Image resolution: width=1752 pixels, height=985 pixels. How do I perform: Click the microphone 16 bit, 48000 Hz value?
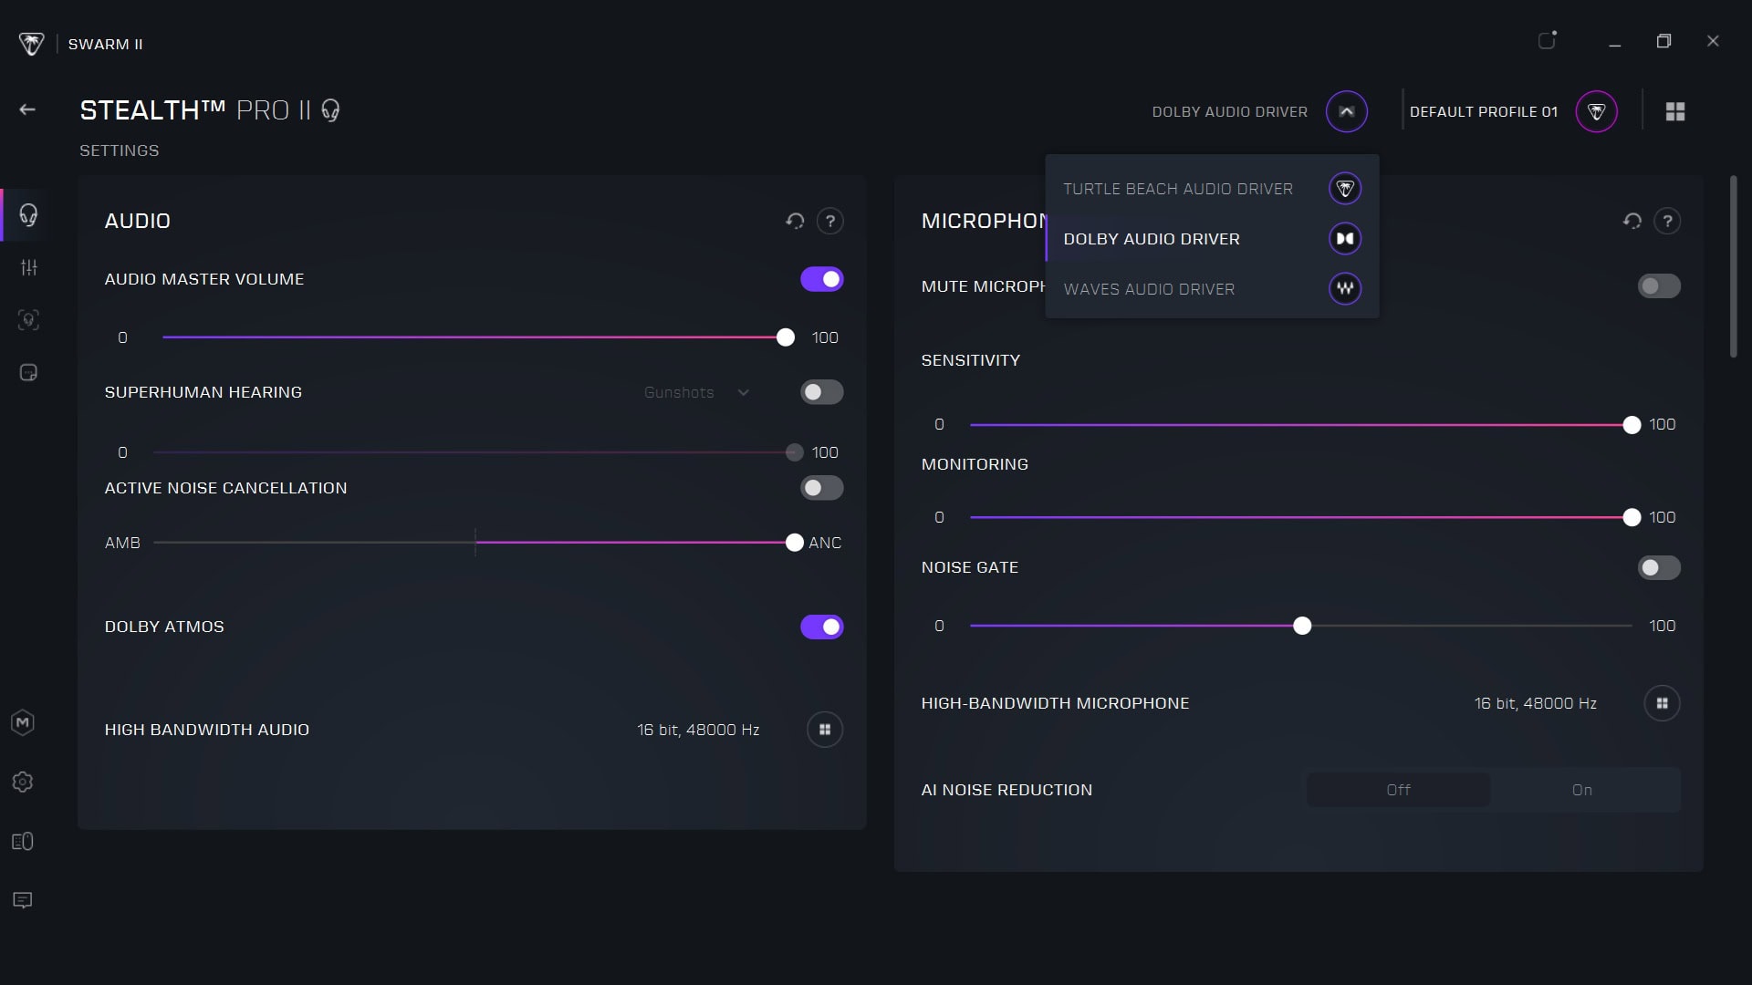pos(1536,703)
